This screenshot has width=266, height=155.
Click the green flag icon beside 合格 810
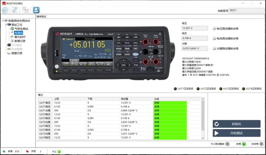[x=4, y=151]
